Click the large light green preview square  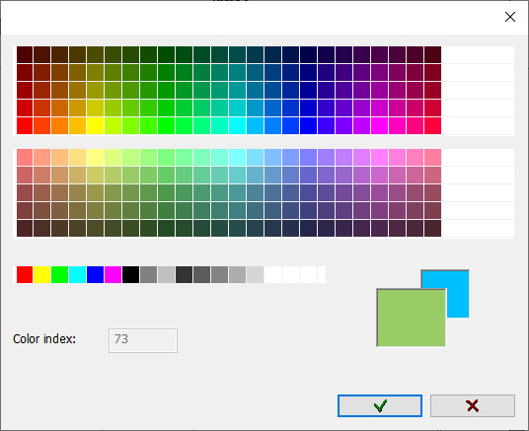pyautogui.click(x=411, y=318)
